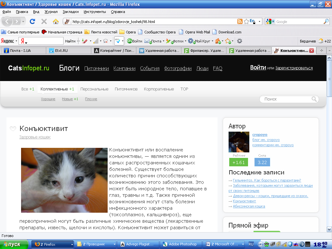The image size is (332, 249).
Task: Open the Фотографии navigation link
Action: tap(178, 68)
